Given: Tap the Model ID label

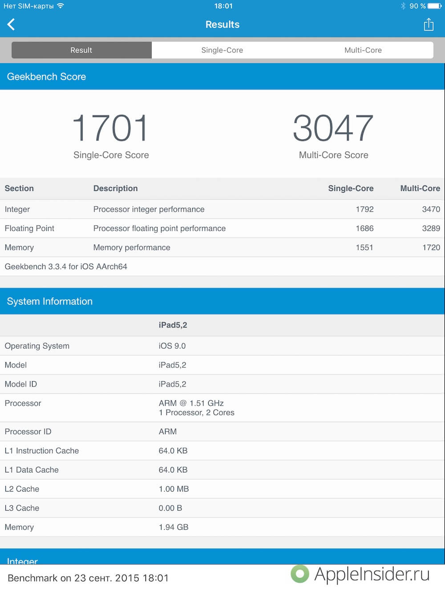Looking at the screenshot, I should click(21, 384).
